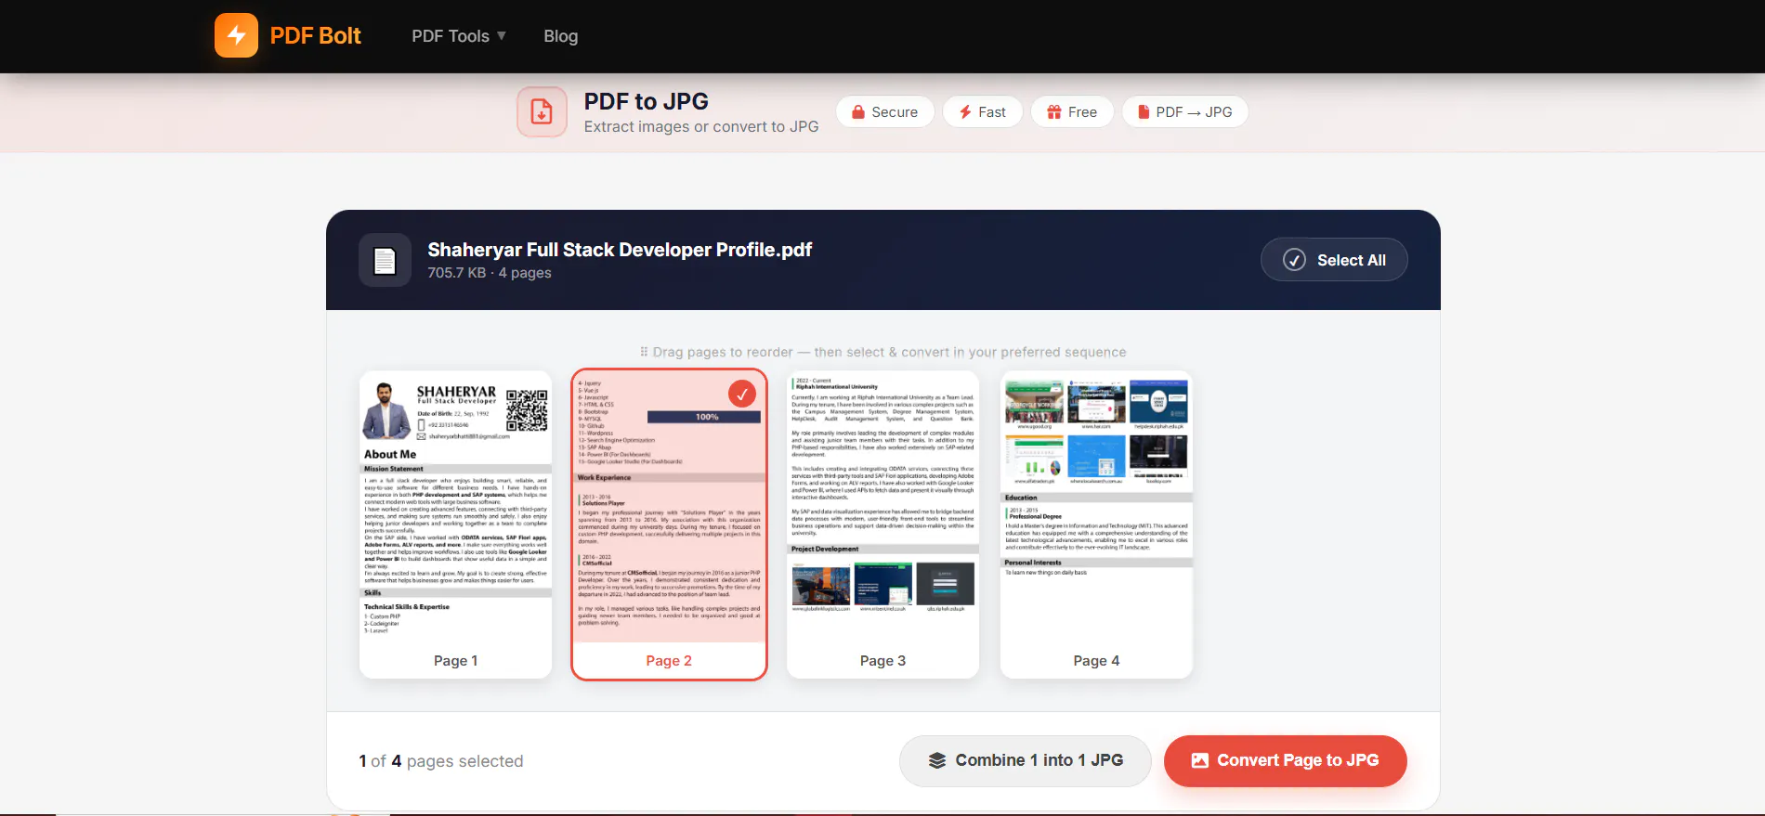This screenshot has width=1765, height=816.
Task: Click 'Extract images or convert to JPG' subtitle
Action: coord(701,127)
